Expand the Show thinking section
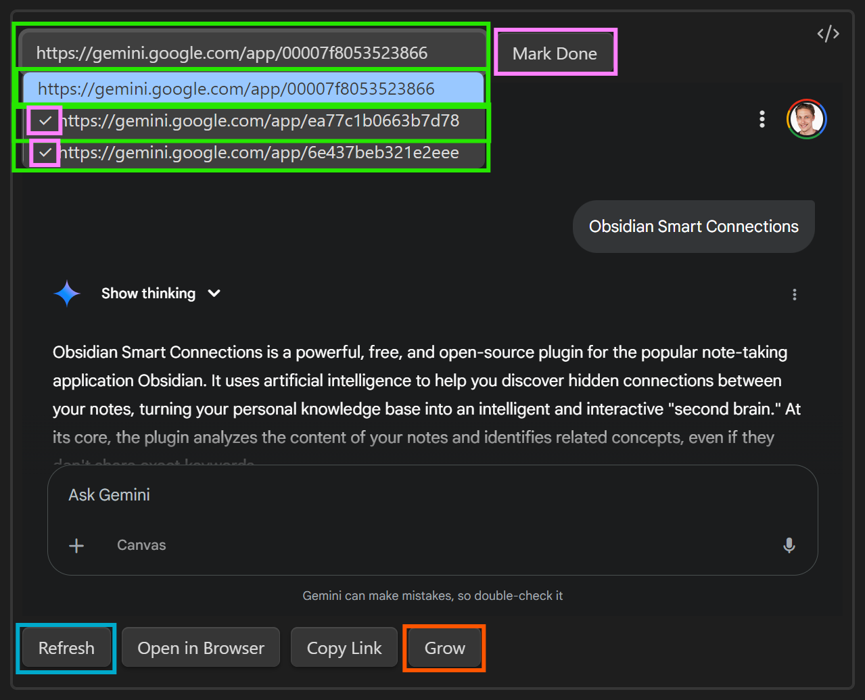 click(161, 294)
